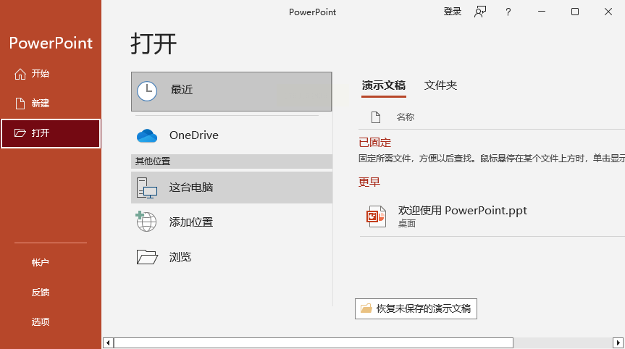Click the feedback person icon in title bar
625x349 pixels.
coord(480,12)
